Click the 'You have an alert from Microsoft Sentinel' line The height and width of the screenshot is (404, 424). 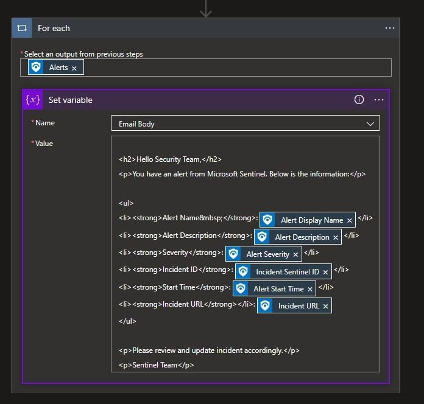coord(242,174)
